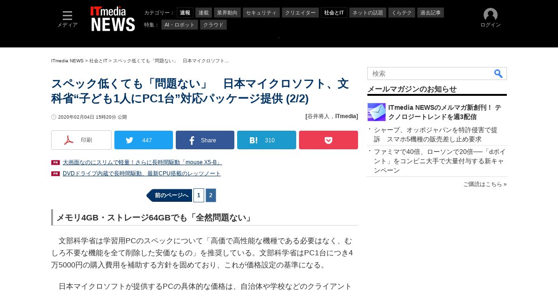Open the mouse X5-B PR link
Viewport: 558px width, 293px height.
coord(142,162)
